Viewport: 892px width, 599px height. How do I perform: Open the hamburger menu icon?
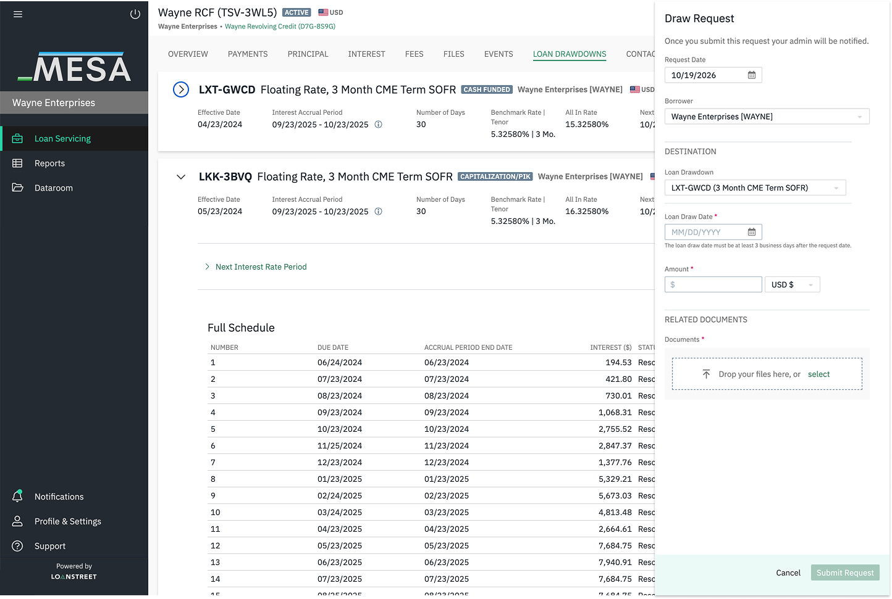(18, 14)
